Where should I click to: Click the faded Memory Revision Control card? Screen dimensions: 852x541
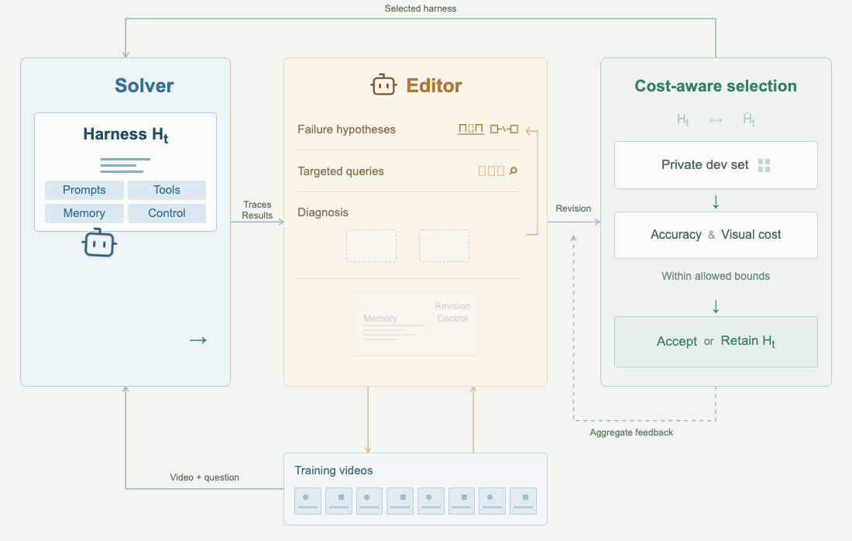pyautogui.click(x=415, y=324)
